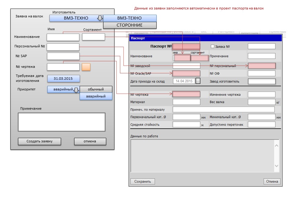The image size is (293, 220).
Task: Click the Средняя стойкость field
Action: point(186,124)
